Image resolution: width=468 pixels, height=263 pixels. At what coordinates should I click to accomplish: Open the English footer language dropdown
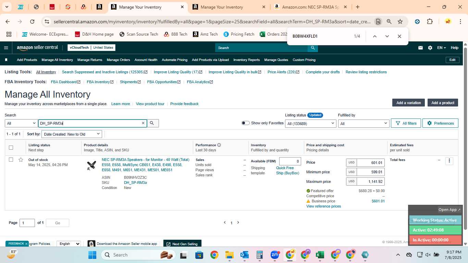point(69,244)
